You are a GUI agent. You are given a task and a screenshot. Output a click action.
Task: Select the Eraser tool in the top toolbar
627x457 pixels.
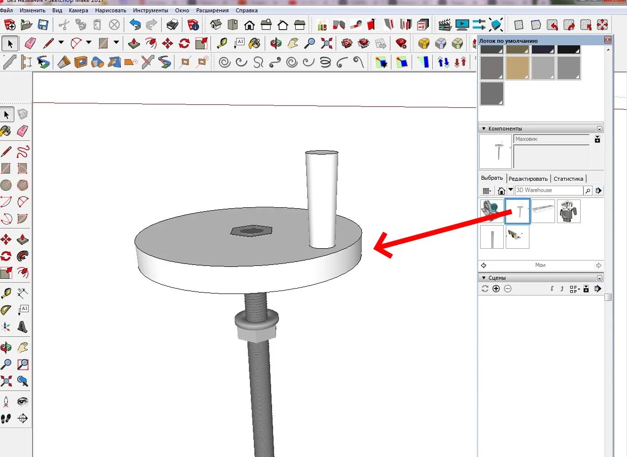30,43
